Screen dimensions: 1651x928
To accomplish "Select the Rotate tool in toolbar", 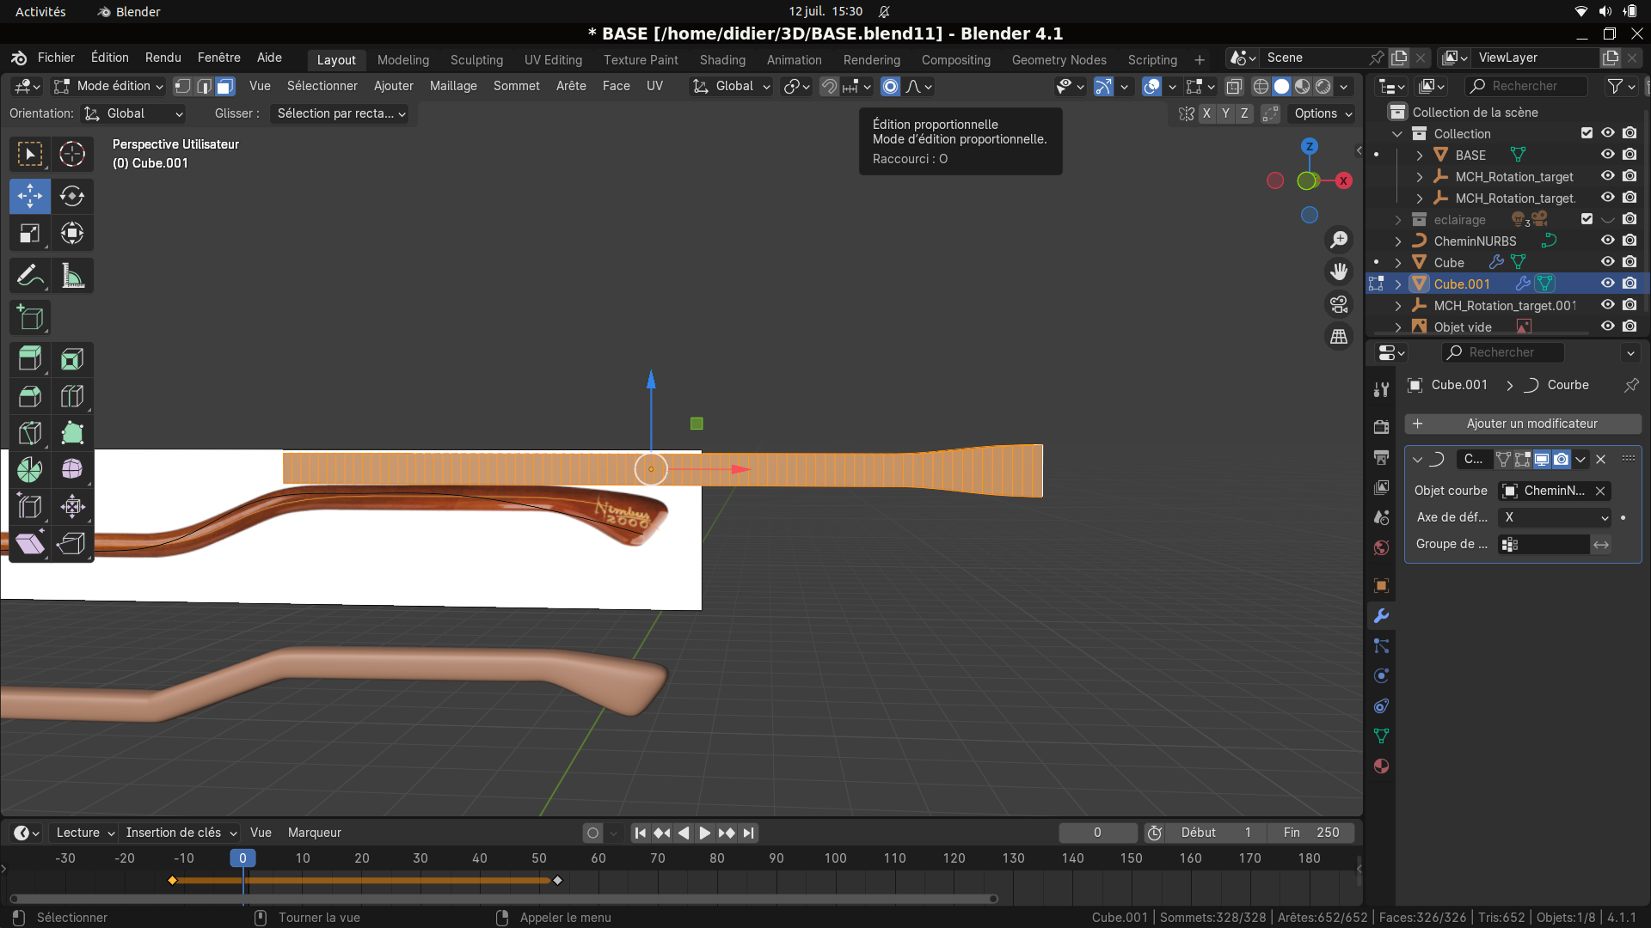I will [x=72, y=196].
